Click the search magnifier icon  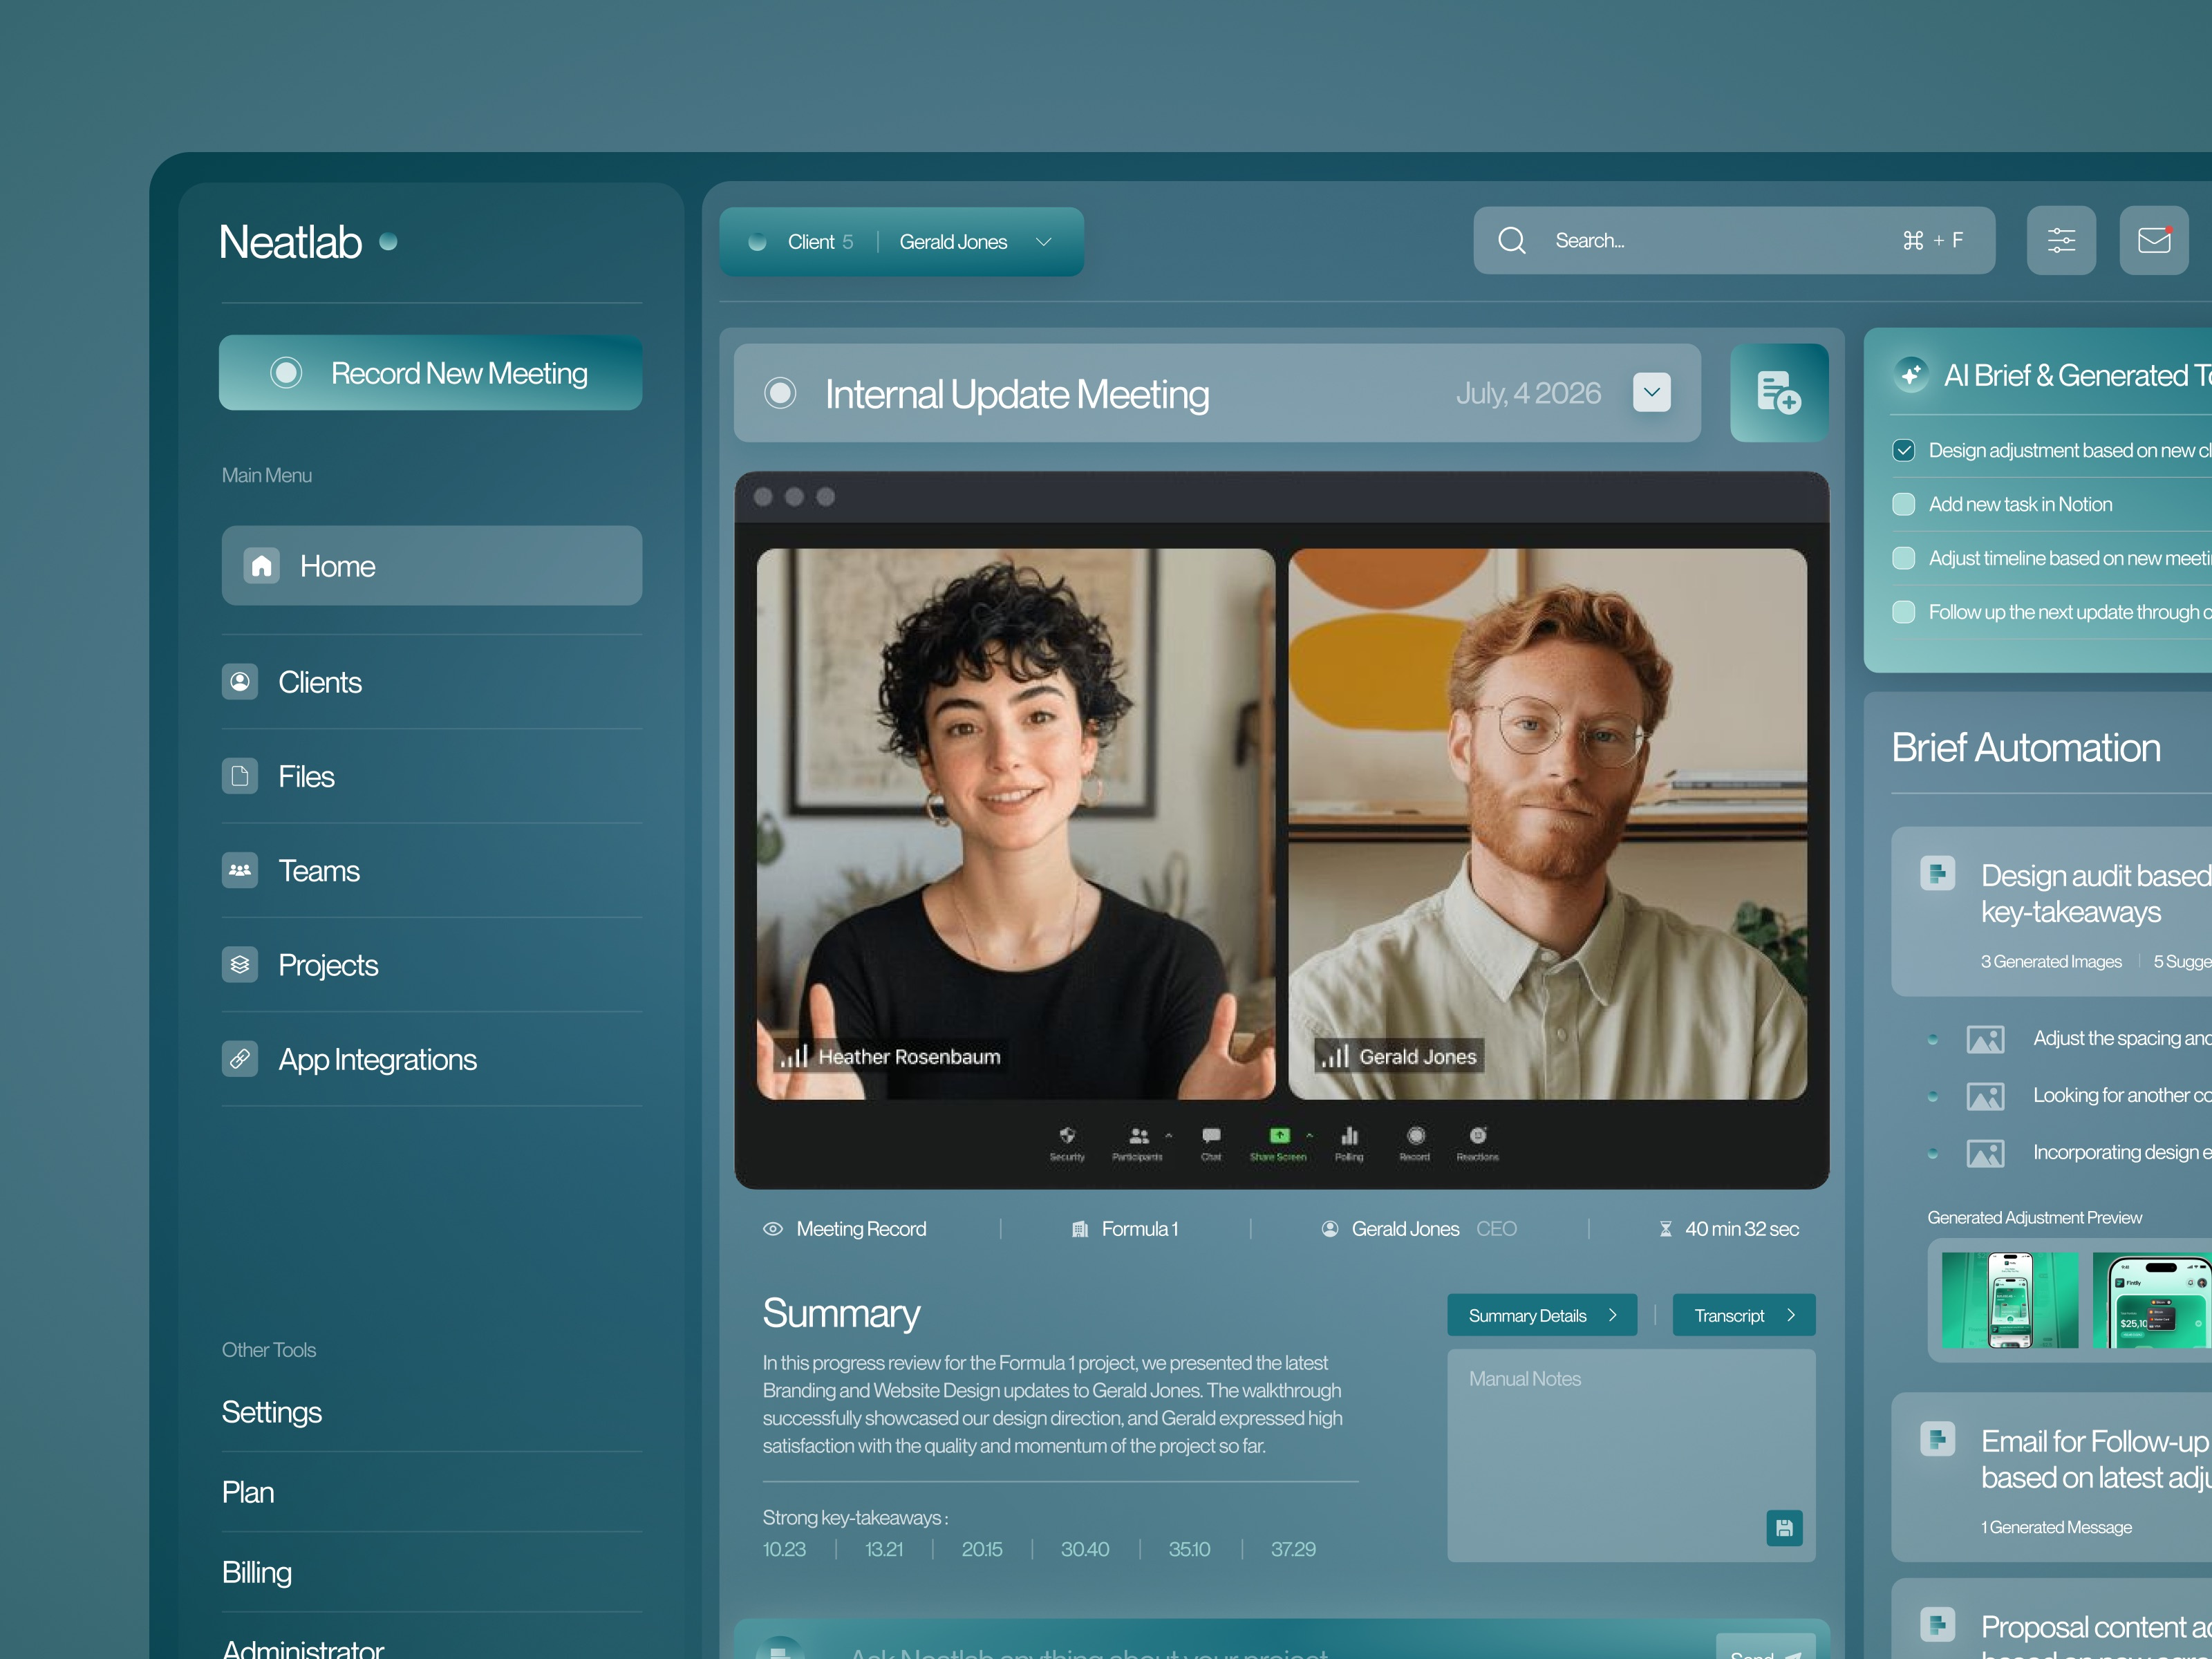(x=1512, y=240)
